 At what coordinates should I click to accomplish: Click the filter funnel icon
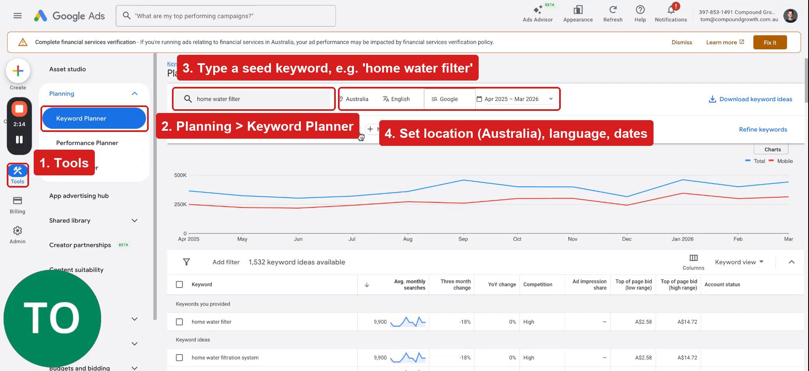(186, 262)
